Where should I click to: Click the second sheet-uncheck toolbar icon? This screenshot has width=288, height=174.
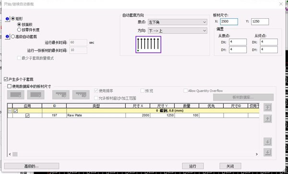[x=36, y=94]
